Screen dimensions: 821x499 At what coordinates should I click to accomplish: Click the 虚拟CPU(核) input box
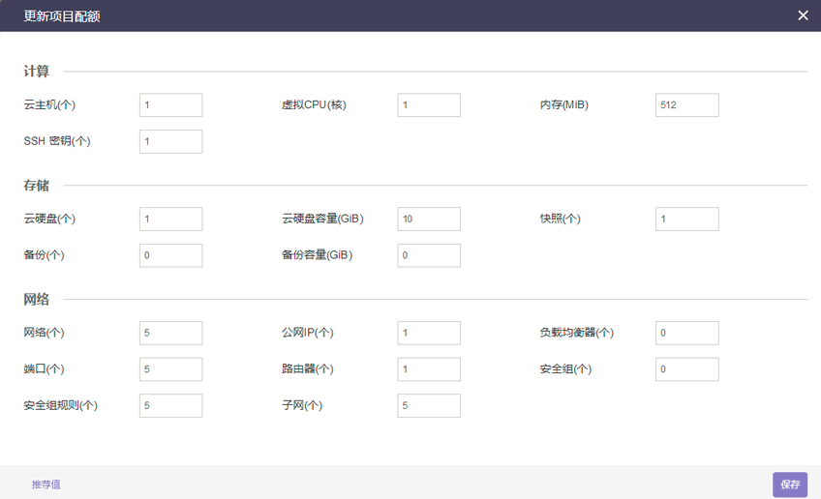pyautogui.click(x=428, y=105)
